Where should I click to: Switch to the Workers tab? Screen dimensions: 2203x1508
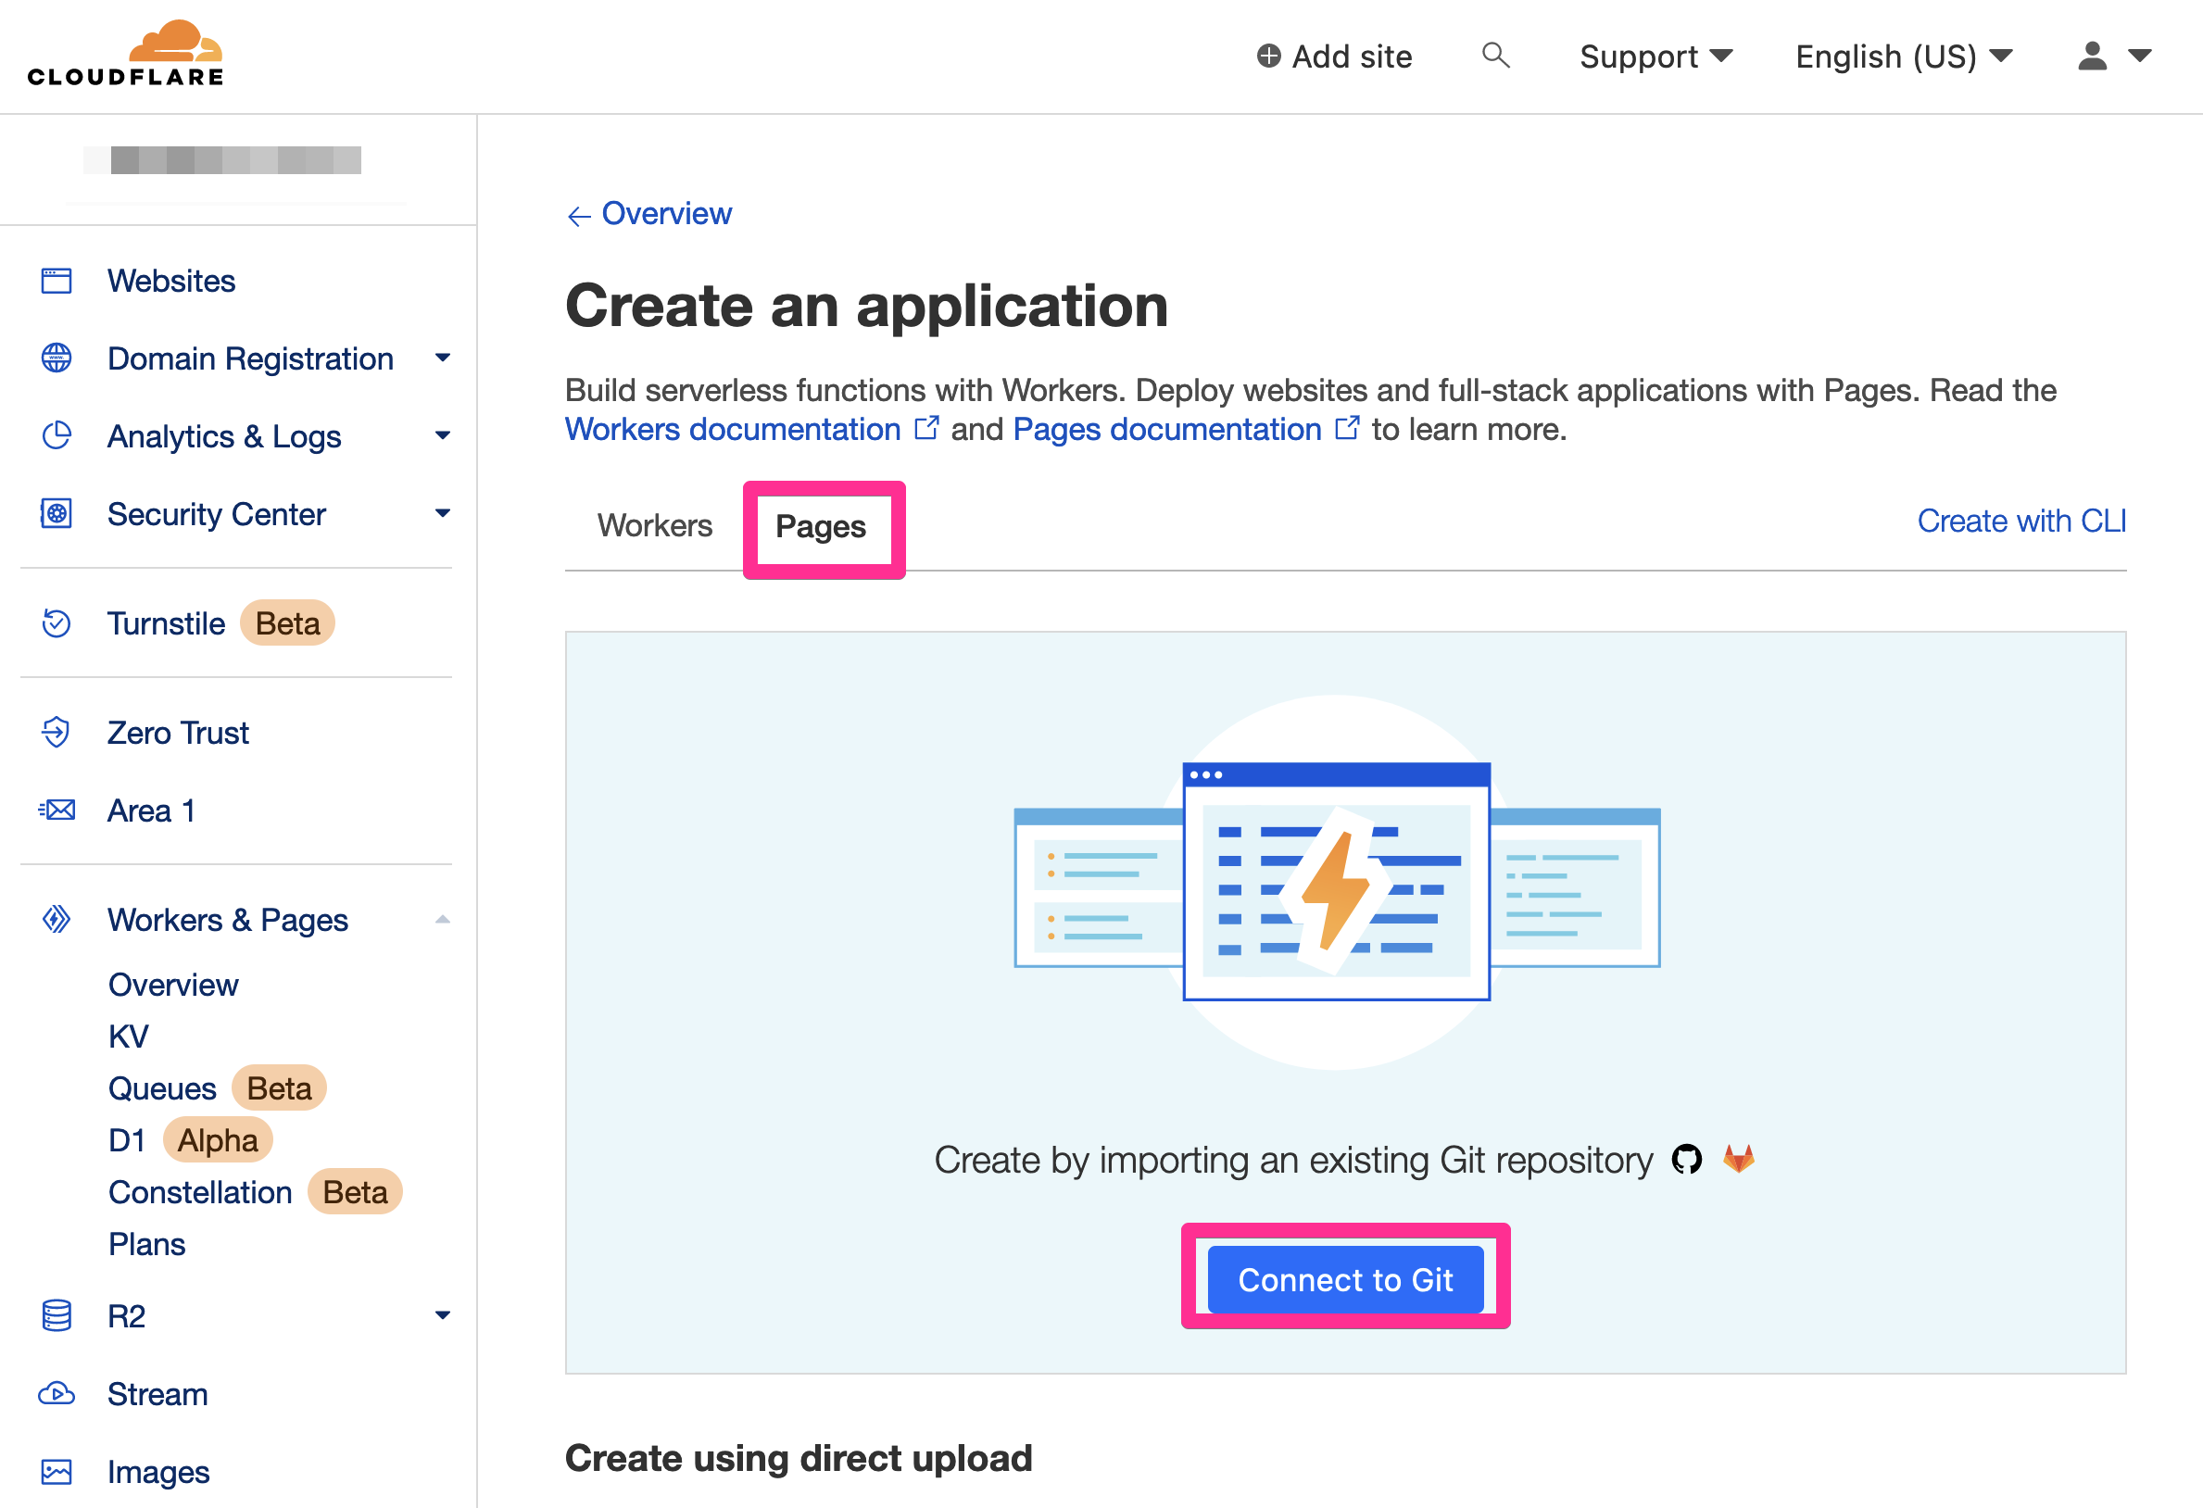click(x=654, y=525)
